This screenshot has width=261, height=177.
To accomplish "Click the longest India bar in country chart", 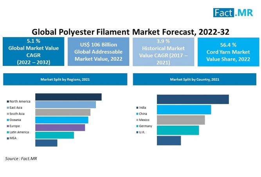I will (x=193, y=99).
